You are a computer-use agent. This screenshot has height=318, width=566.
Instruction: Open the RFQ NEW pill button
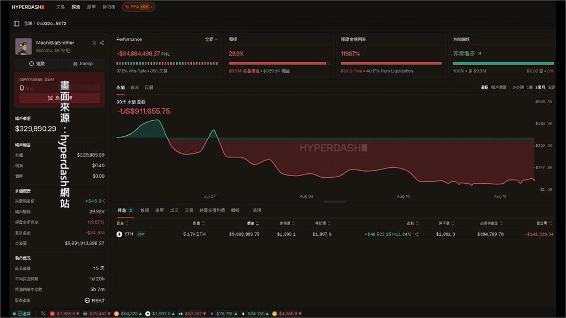point(138,7)
